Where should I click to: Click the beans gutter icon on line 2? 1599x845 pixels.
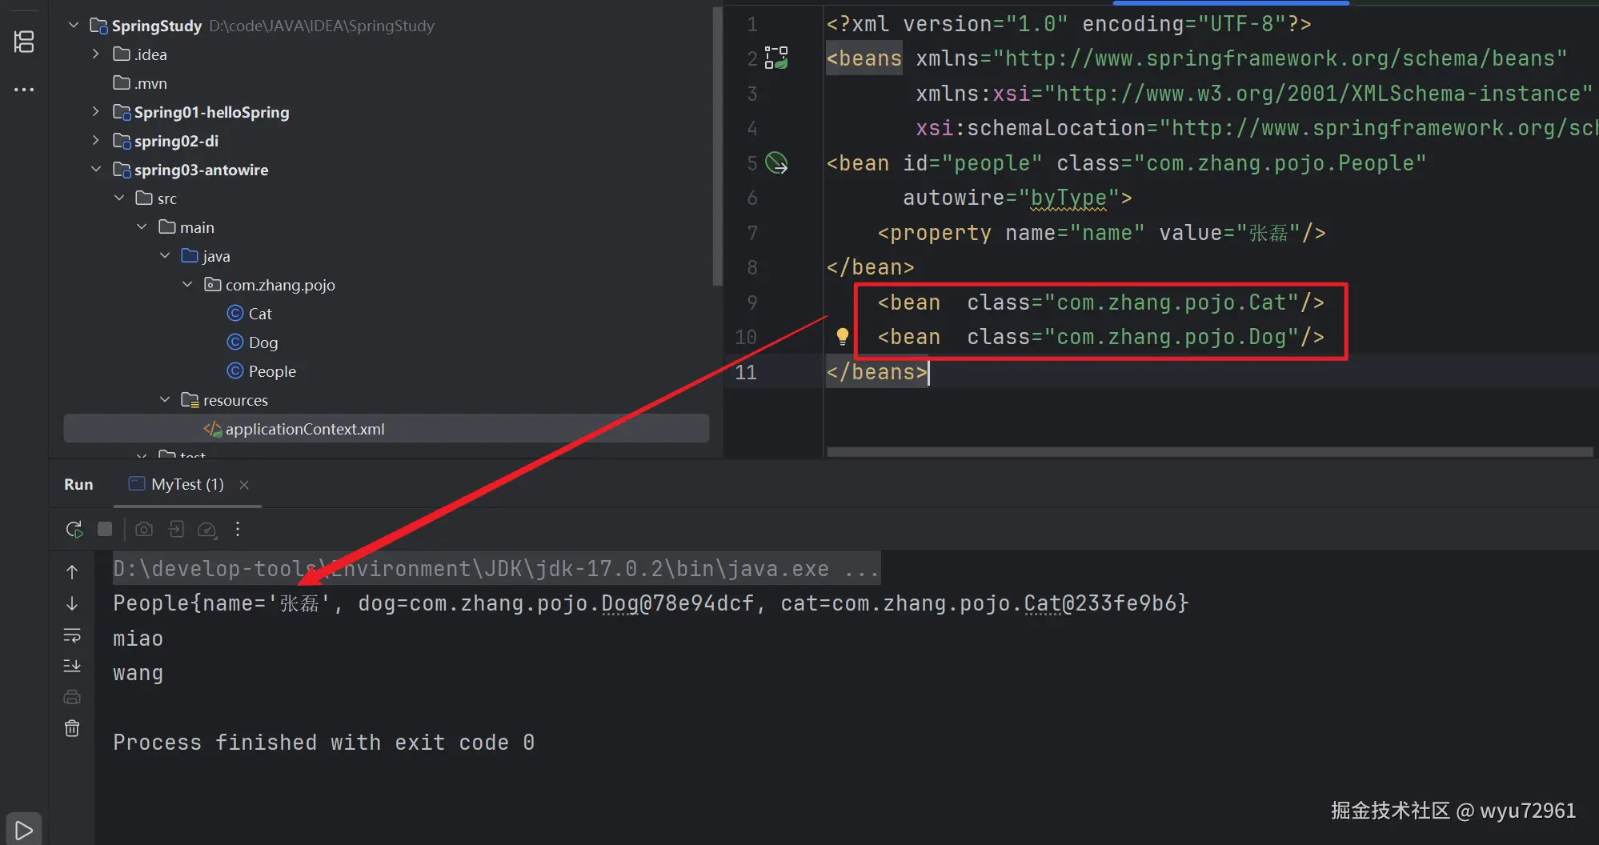tap(776, 58)
